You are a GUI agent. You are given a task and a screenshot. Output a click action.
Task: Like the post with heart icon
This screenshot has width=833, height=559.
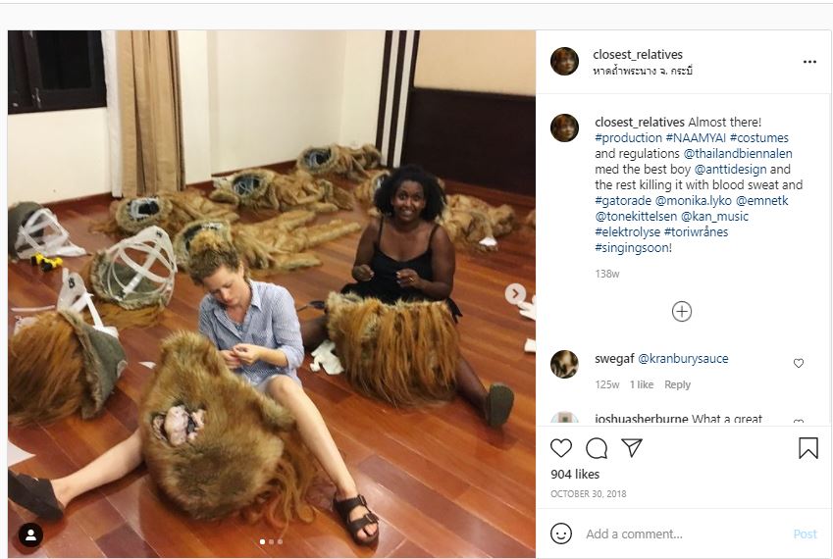pyautogui.click(x=561, y=448)
